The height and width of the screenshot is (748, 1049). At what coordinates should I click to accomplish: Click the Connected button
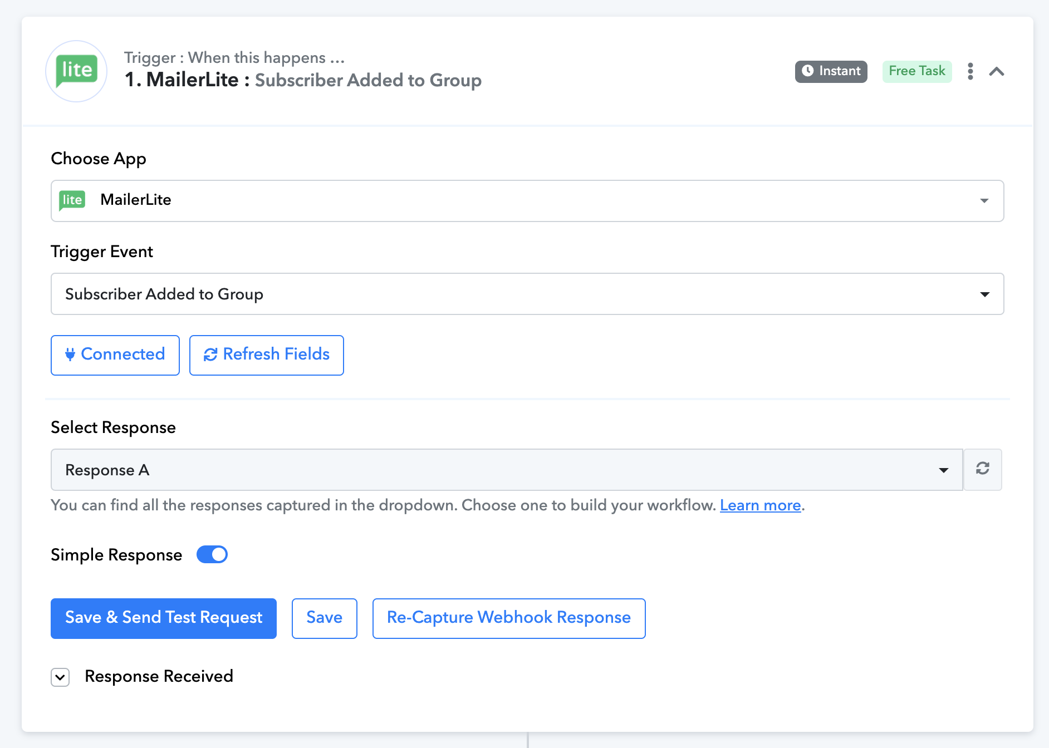point(115,355)
